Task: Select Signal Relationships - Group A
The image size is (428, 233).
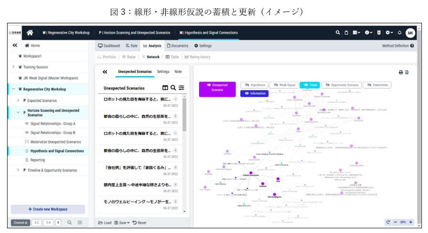Action: [x=52, y=123]
